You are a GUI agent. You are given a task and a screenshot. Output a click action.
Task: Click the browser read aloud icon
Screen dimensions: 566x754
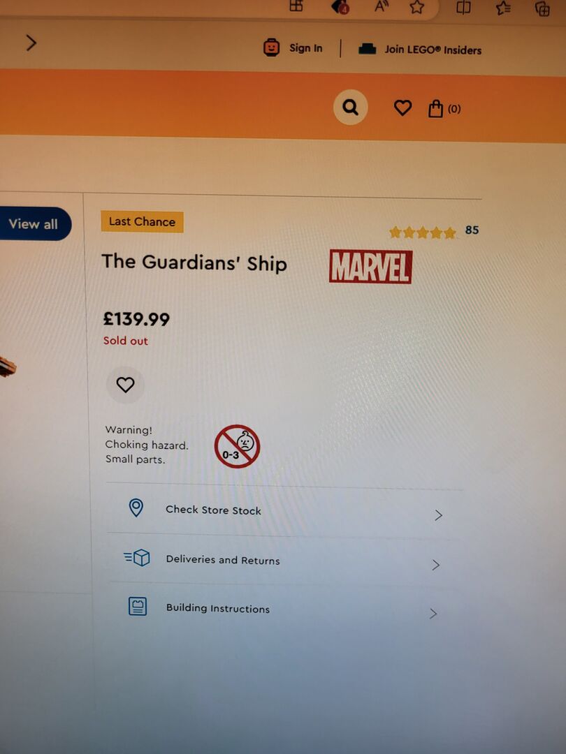382,7
